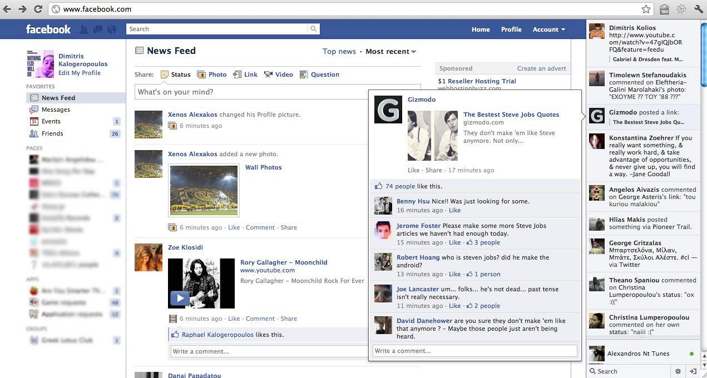Click comment box under Zoe Klosidi's post
The image size is (707, 378).
[269, 351]
